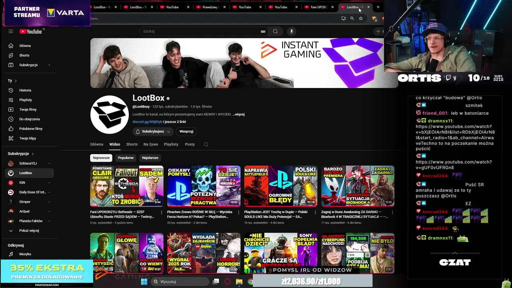
Task: Open the YouTube hamburger guide menu
Action: (11, 31)
